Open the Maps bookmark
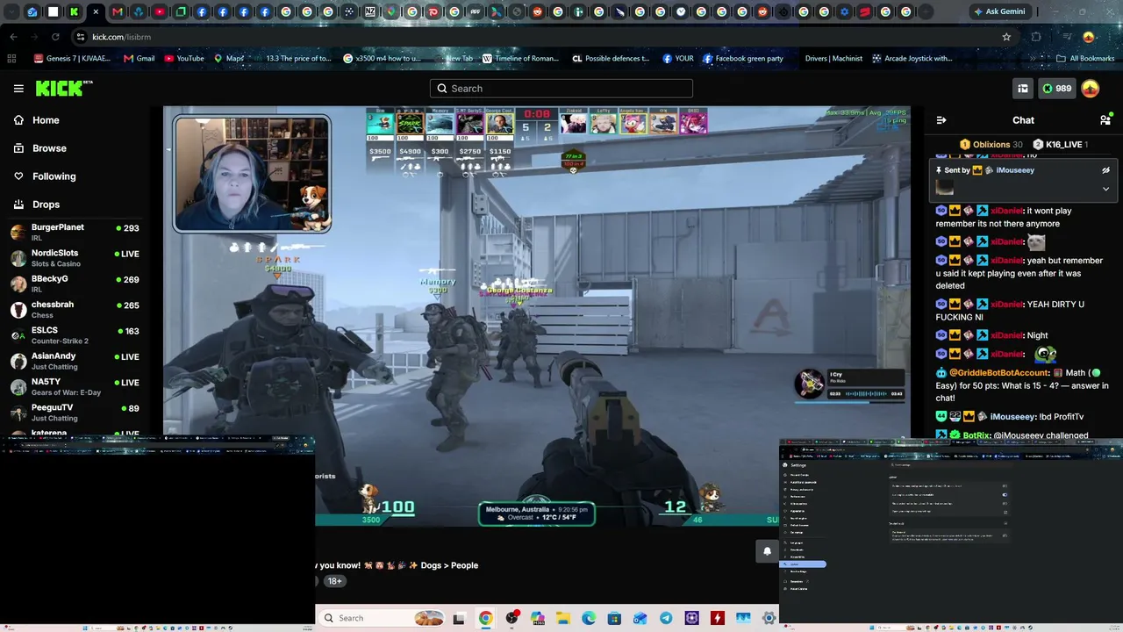 point(229,59)
